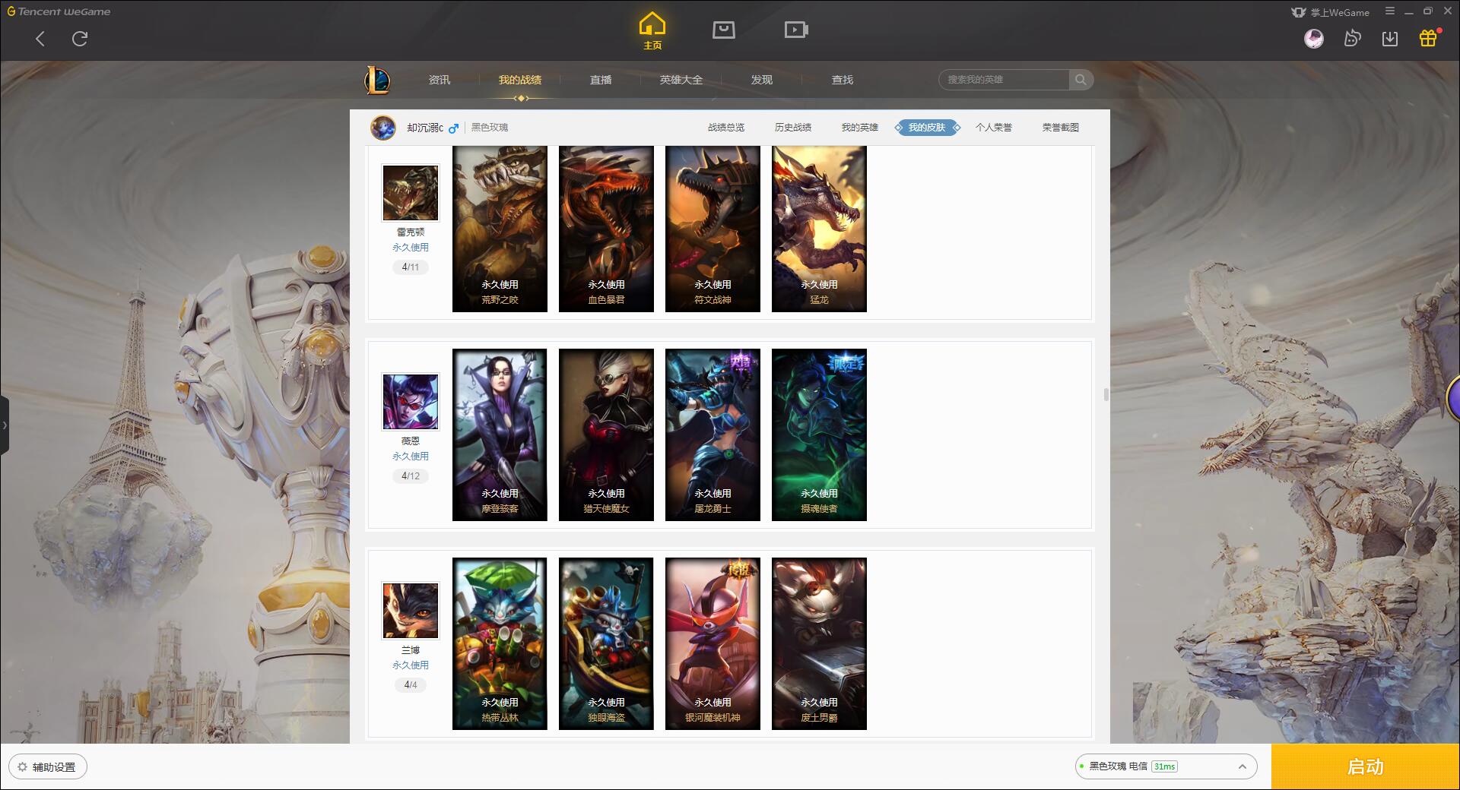Open the 独眼海盗 skin card

point(606,643)
